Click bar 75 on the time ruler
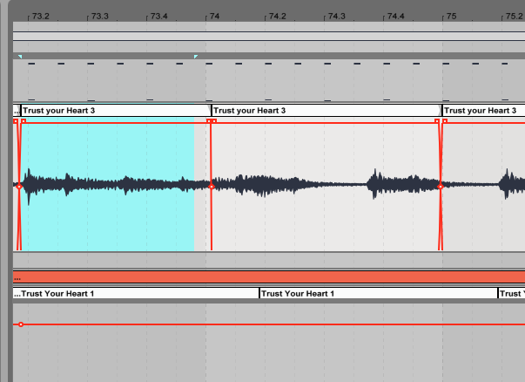 point(451,17)
